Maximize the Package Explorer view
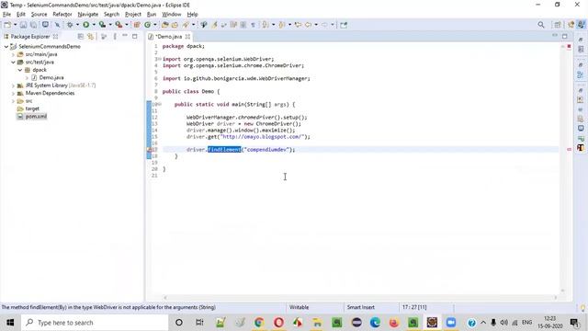Viewport: 588px width, 331px height. click(x=135, y=37)
